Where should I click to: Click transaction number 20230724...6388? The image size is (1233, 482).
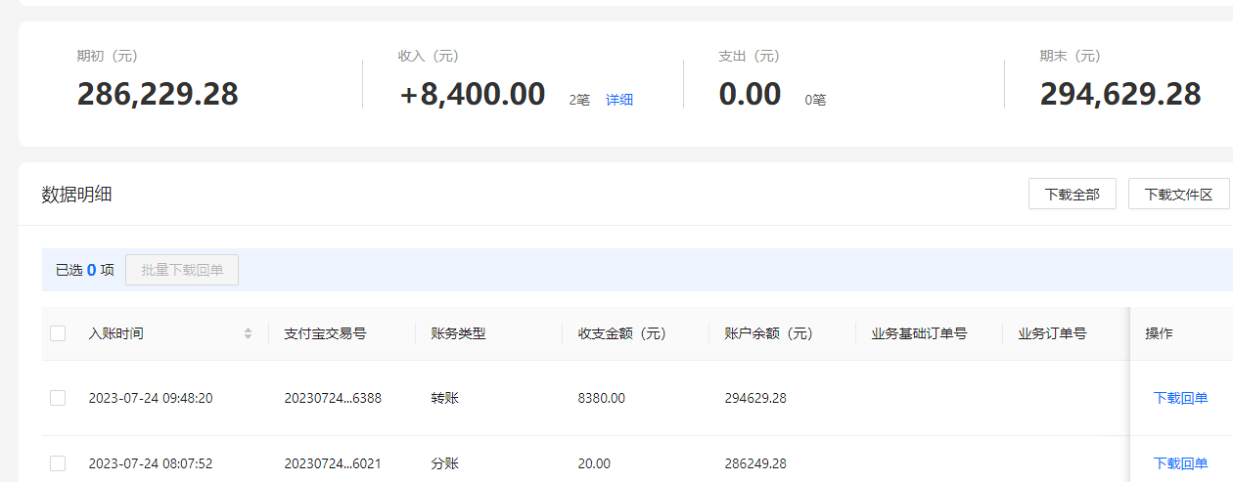[x=333, y=398]
